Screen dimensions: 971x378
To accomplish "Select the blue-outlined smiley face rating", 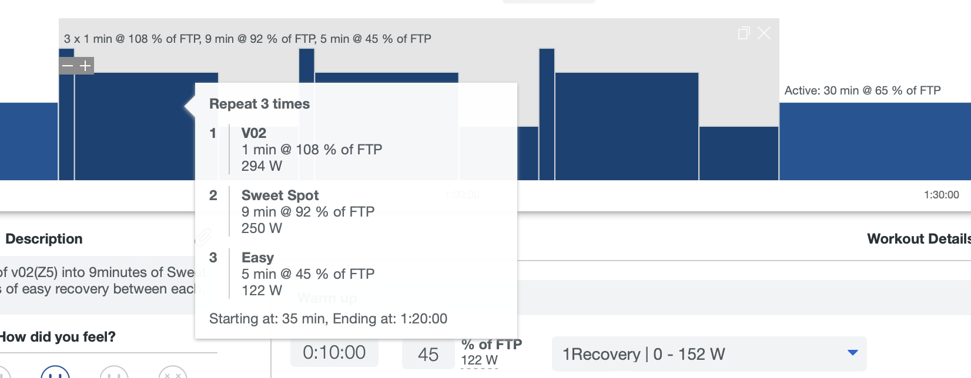I will (x=55, y=373).
